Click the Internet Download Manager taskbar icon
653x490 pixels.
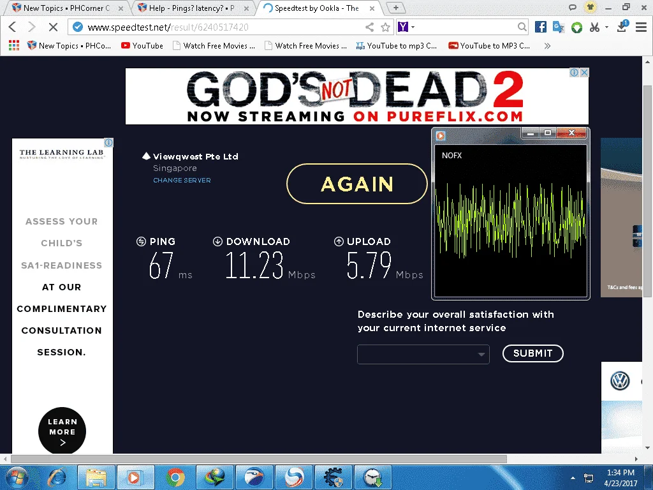point(214,477)
